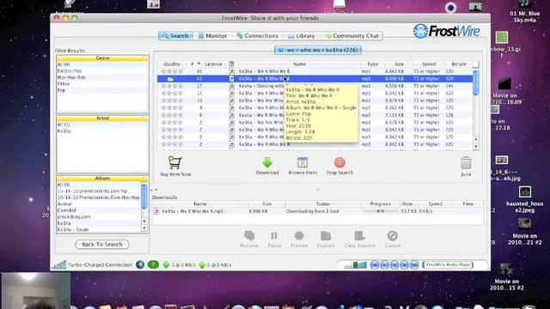Click the red Stop Search icon

pos(339,162)
